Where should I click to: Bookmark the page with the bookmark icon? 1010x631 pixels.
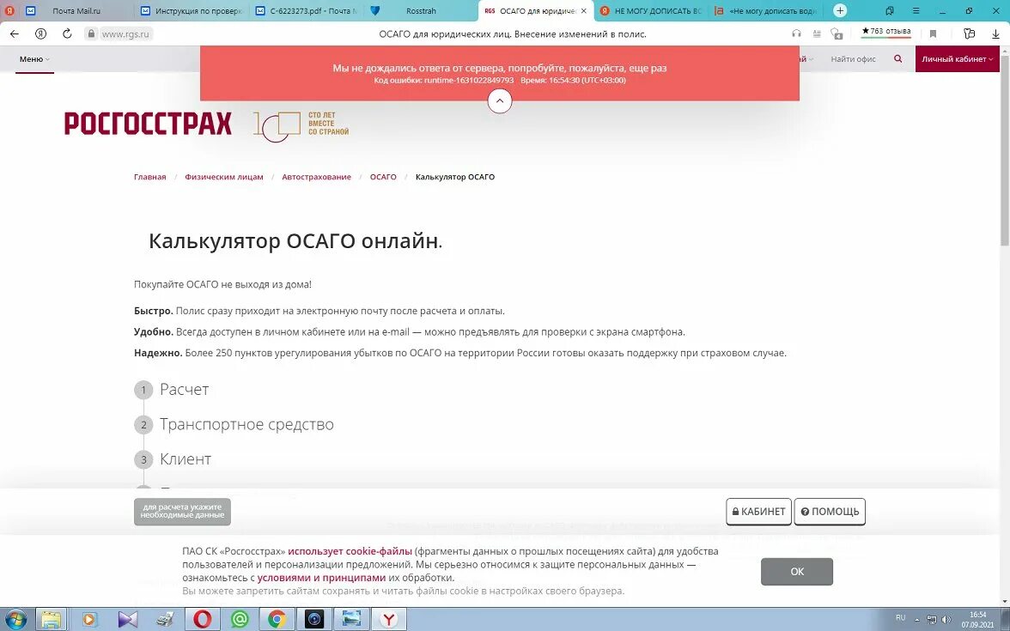[933, 34]
